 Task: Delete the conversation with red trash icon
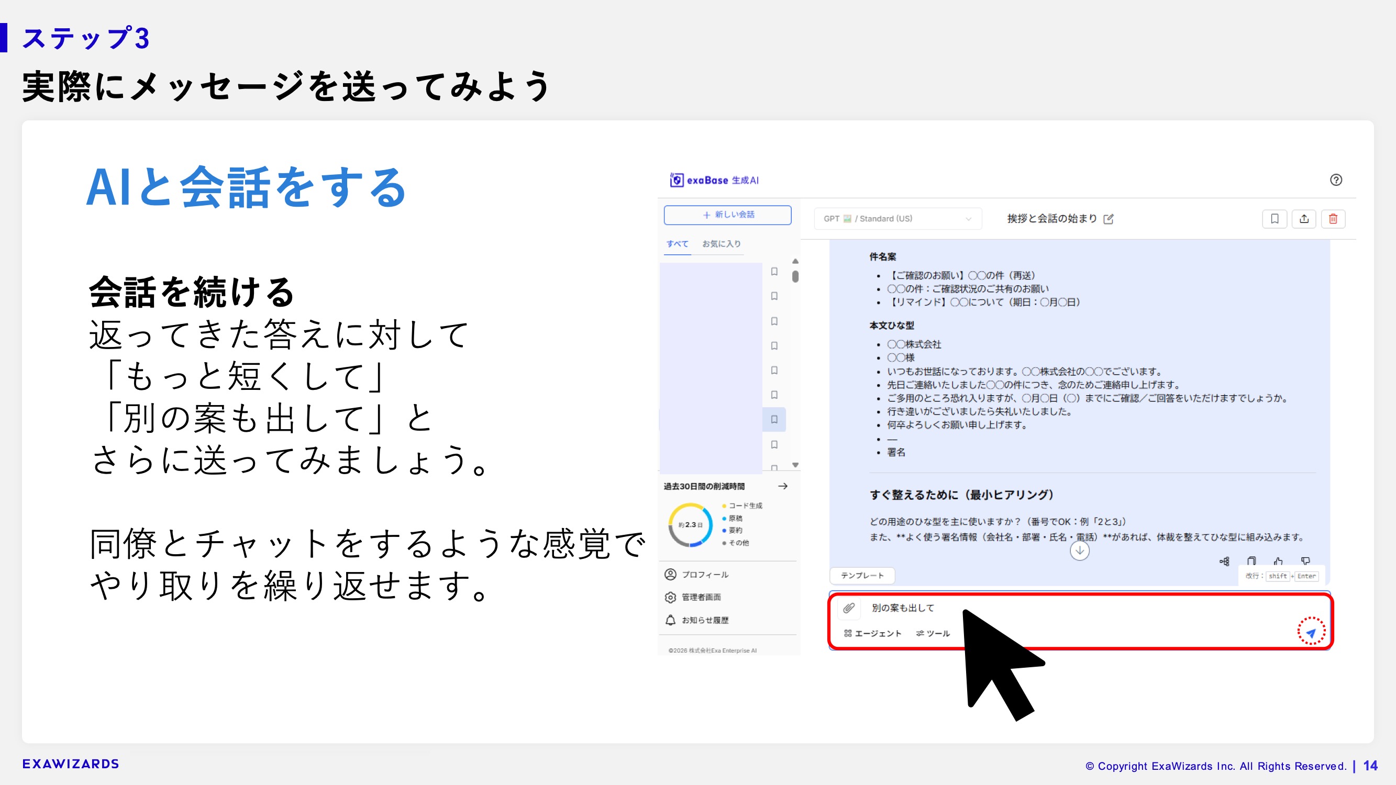pos(1333,219)
